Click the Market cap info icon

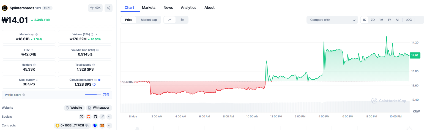pyautogui.click(x=37, y=34)
